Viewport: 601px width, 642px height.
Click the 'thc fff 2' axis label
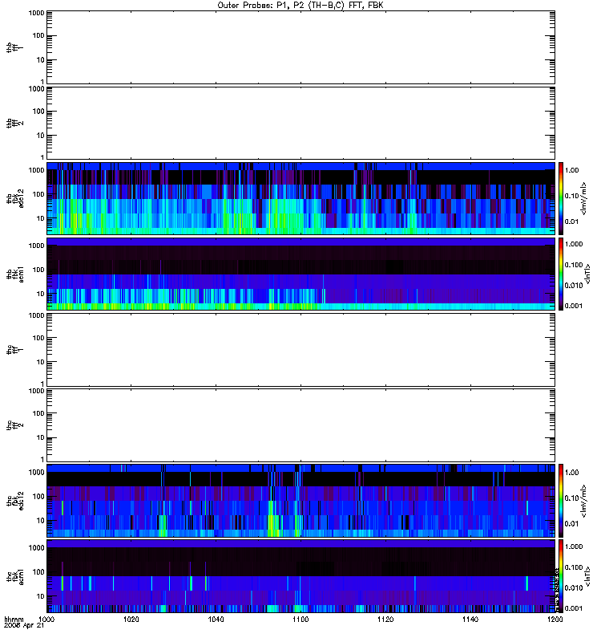click(x=14, y=425)
